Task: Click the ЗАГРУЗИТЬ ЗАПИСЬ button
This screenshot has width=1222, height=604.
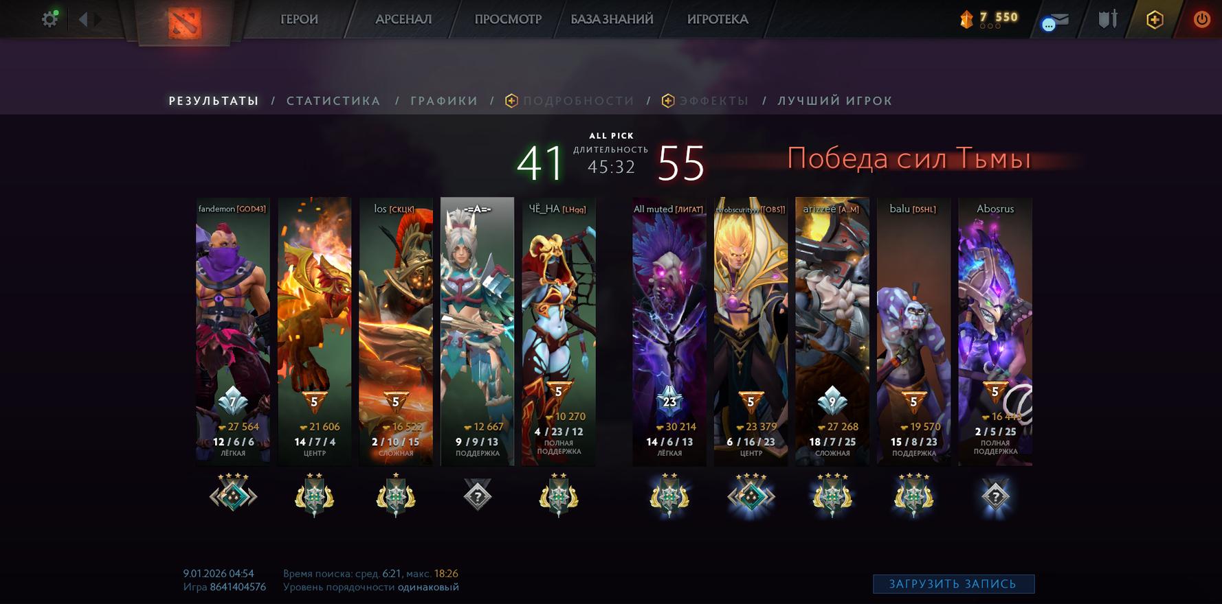Action: pos(953,584)
